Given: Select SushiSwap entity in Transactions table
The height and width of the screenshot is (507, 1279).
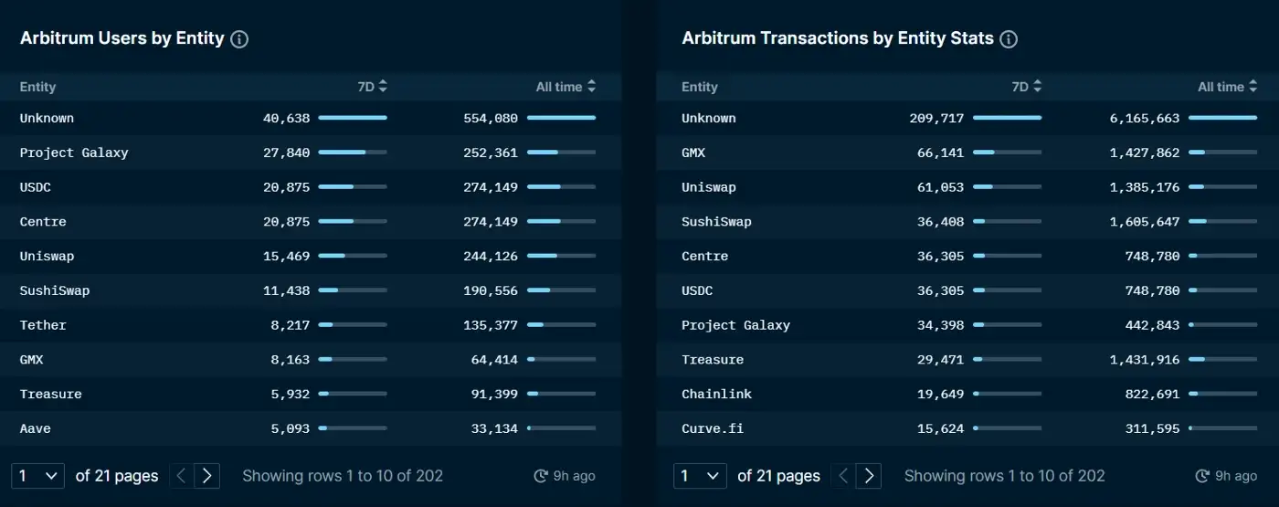Looking at the screenshot, I should 716,222.
